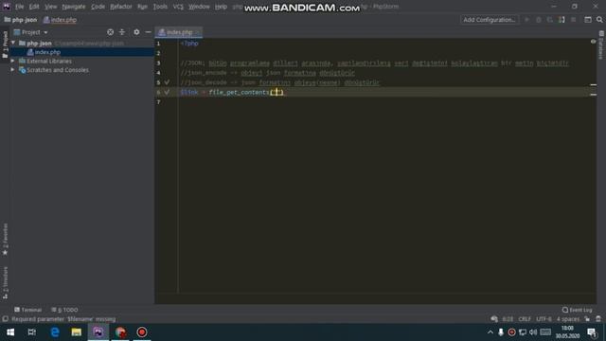Hide the Project panel with minus icon
Screen dimensions: 606x341
click(x=148, y=32)
